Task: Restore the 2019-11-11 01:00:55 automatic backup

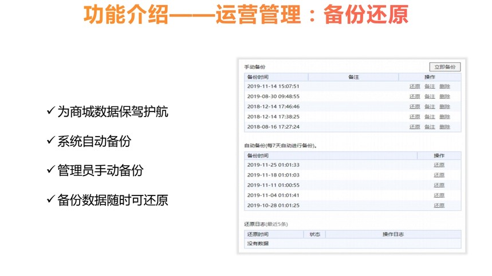Action: (439, 185)
